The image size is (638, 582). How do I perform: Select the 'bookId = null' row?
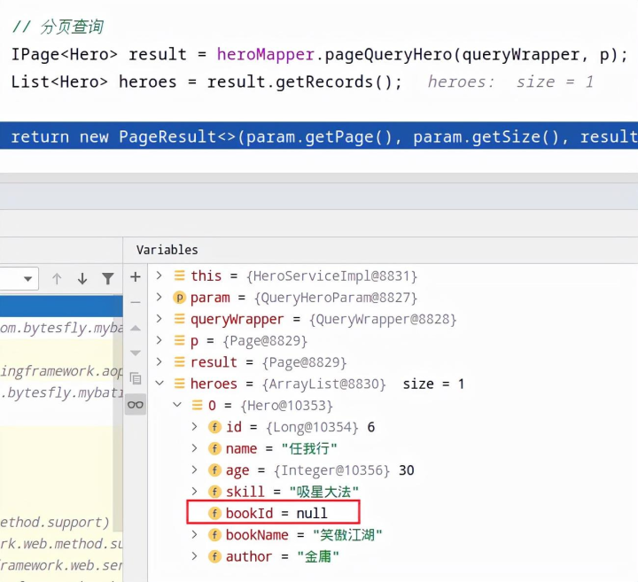point(273,512)
